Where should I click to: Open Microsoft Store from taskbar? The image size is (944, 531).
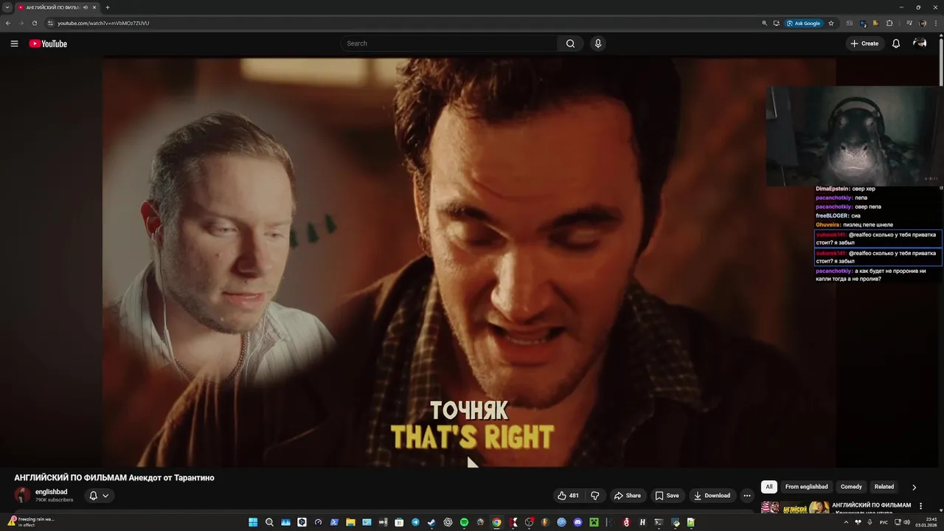399,522
